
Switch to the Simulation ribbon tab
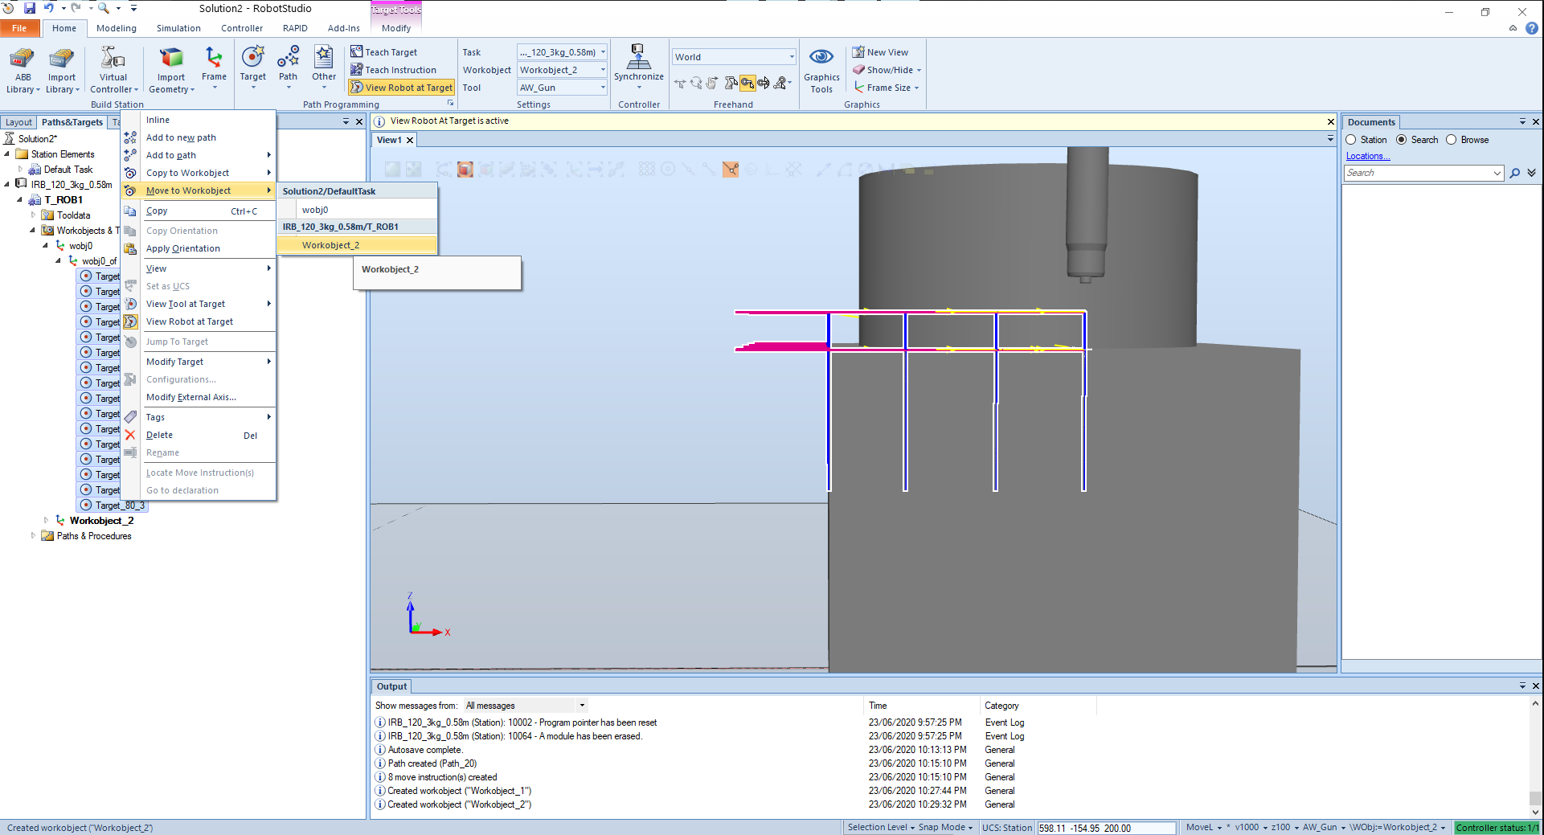point(178,28)
